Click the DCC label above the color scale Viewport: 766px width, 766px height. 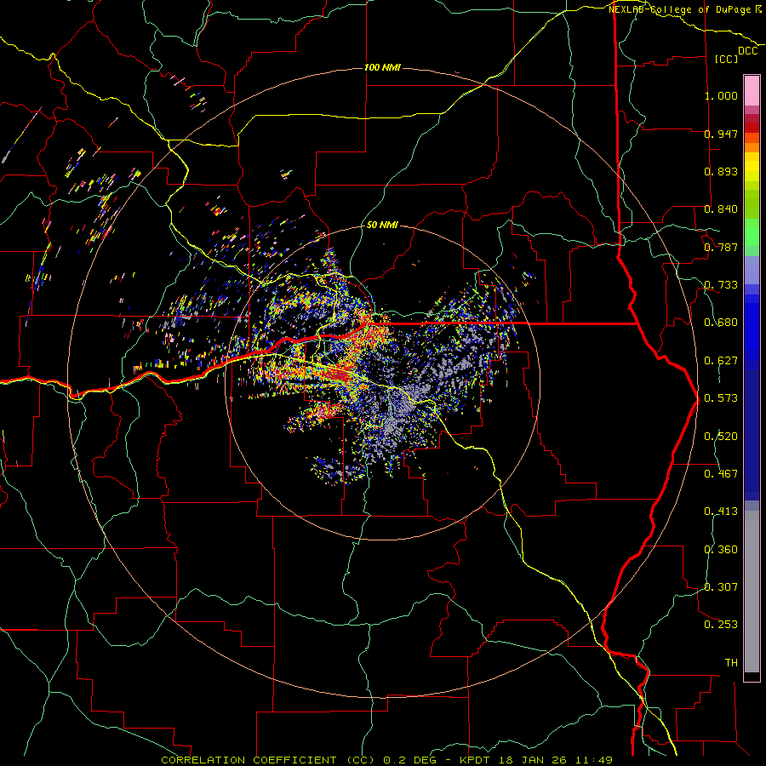[x=748, y=51]
